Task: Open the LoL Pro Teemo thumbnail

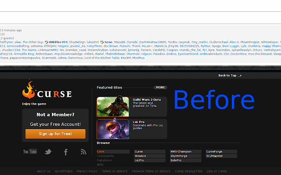Action: [113, 129]
